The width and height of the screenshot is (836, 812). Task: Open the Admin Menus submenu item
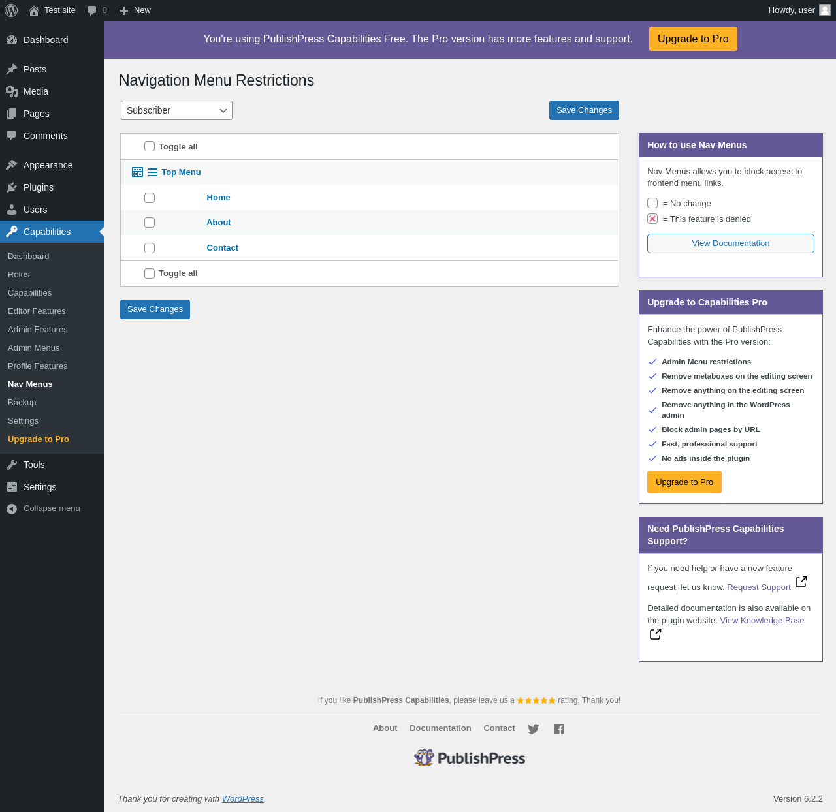coord(33,348)
